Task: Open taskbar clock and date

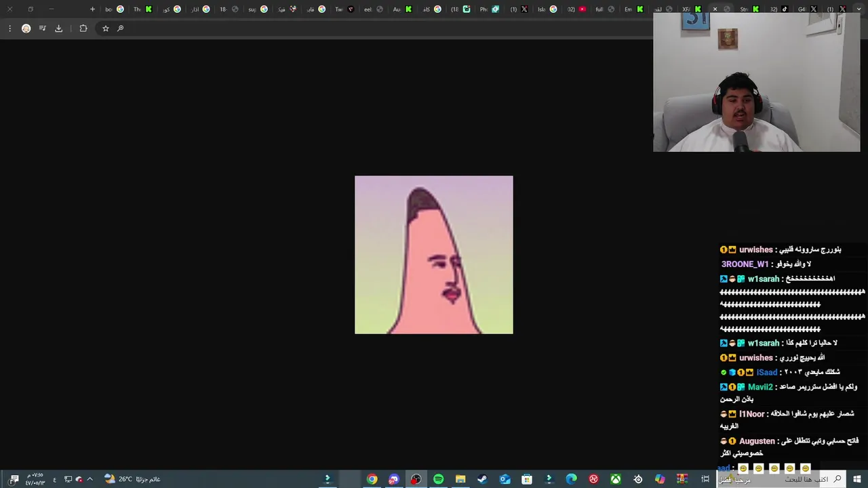Action: pos(35,479)
